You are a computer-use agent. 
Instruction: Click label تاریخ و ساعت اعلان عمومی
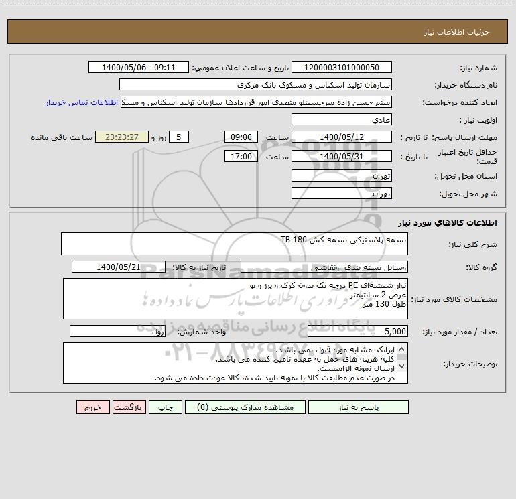pyautogui.click(x=241, y=68)
